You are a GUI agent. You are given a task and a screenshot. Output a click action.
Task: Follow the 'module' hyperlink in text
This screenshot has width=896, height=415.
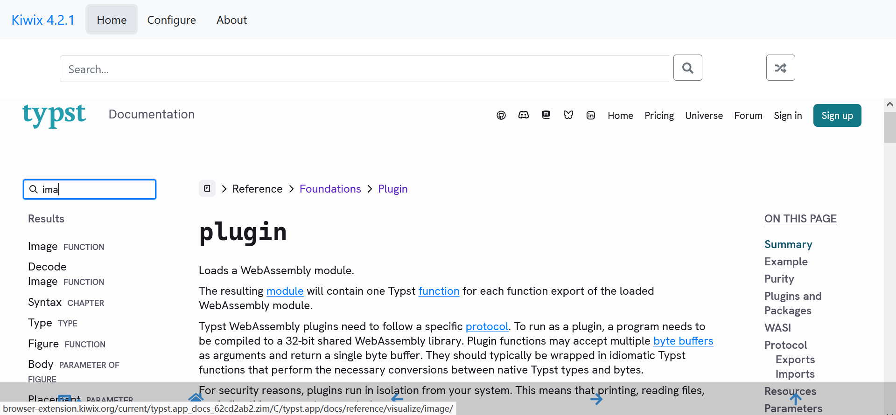pos(285,291)
